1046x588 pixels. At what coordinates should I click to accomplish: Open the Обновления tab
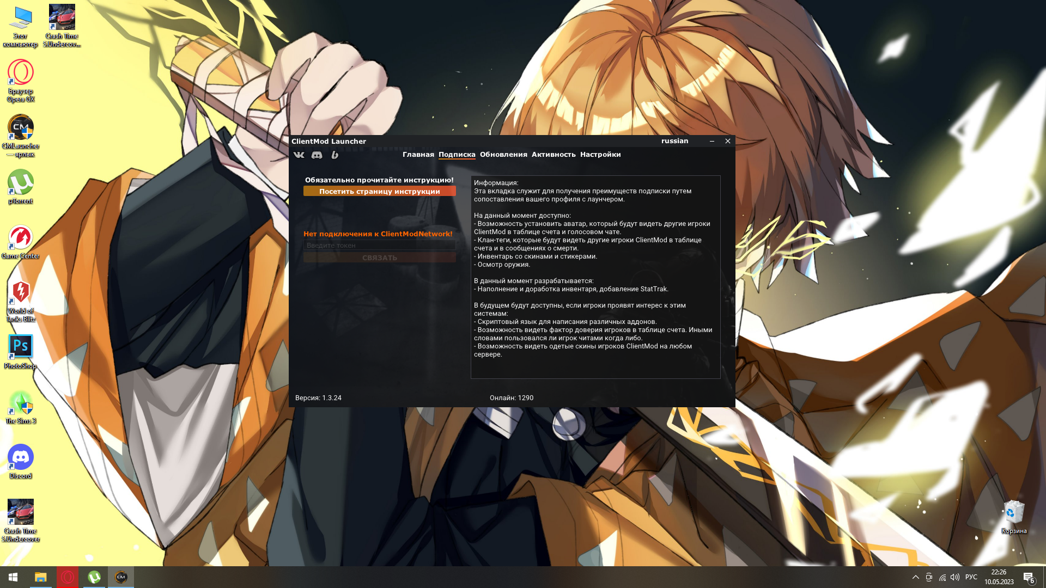point(503,155)
